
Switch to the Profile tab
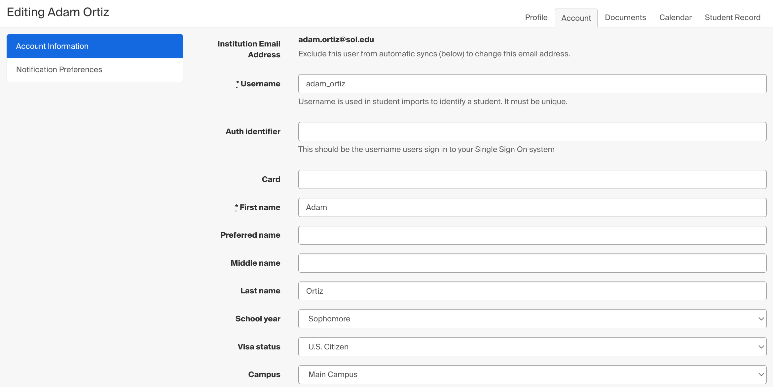(x=536, y=17)
